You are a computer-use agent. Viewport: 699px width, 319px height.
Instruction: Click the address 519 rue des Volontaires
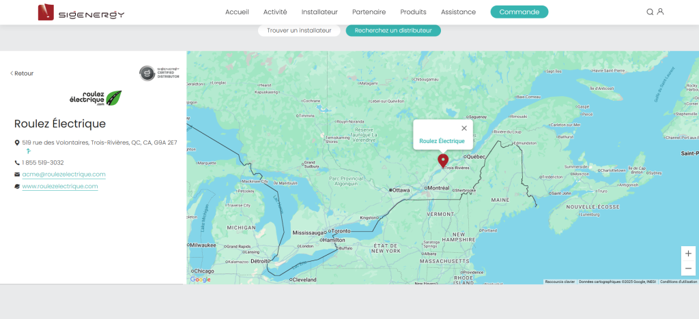(x=100, y=143)
